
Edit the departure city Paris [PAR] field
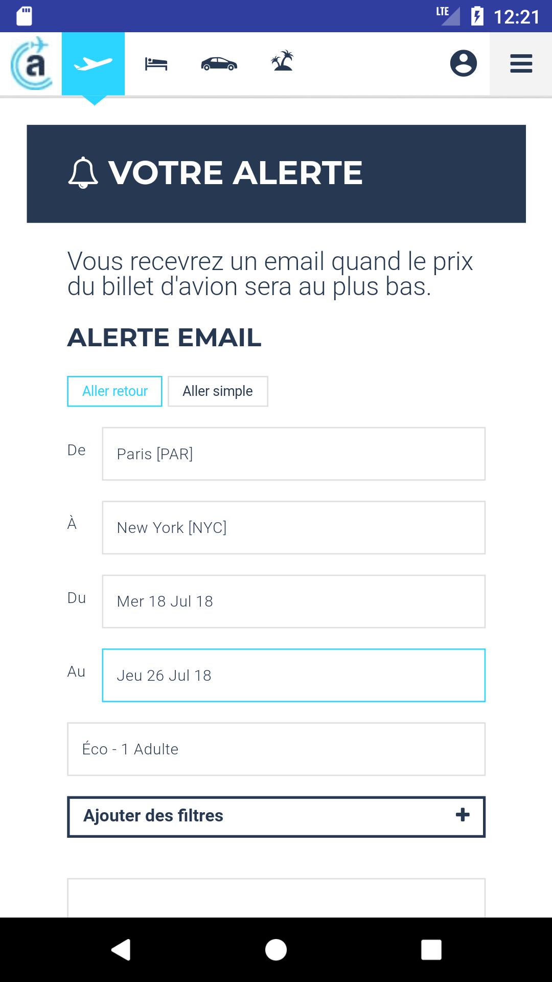tap(293, 454)
